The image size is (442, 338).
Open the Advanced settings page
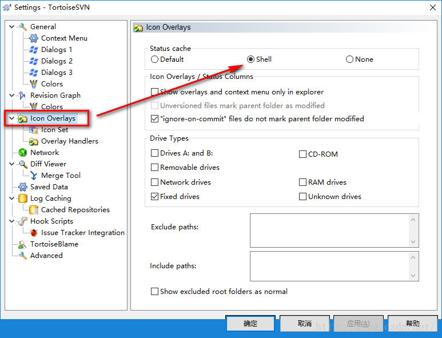(46, 256)
